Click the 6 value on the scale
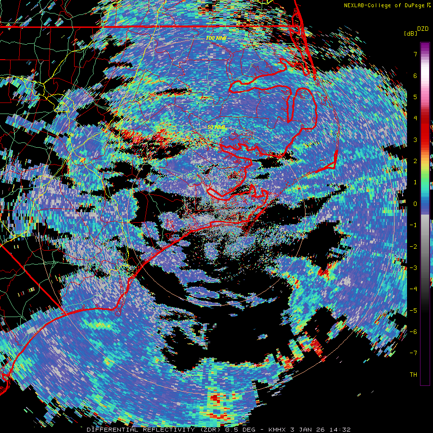This screenshot has width=433, height=433. click(415, 76)
